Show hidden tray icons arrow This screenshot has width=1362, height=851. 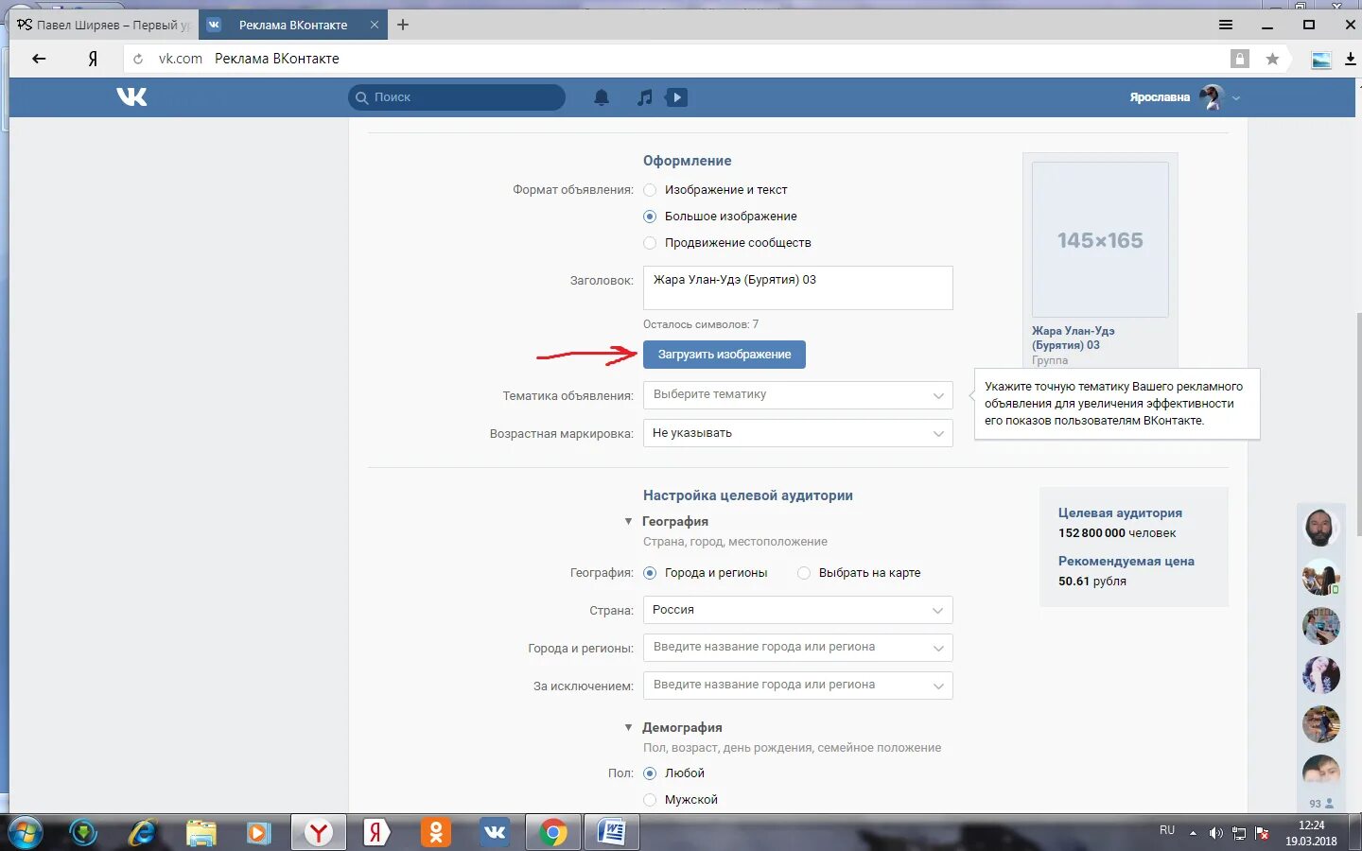point(1193,833)
